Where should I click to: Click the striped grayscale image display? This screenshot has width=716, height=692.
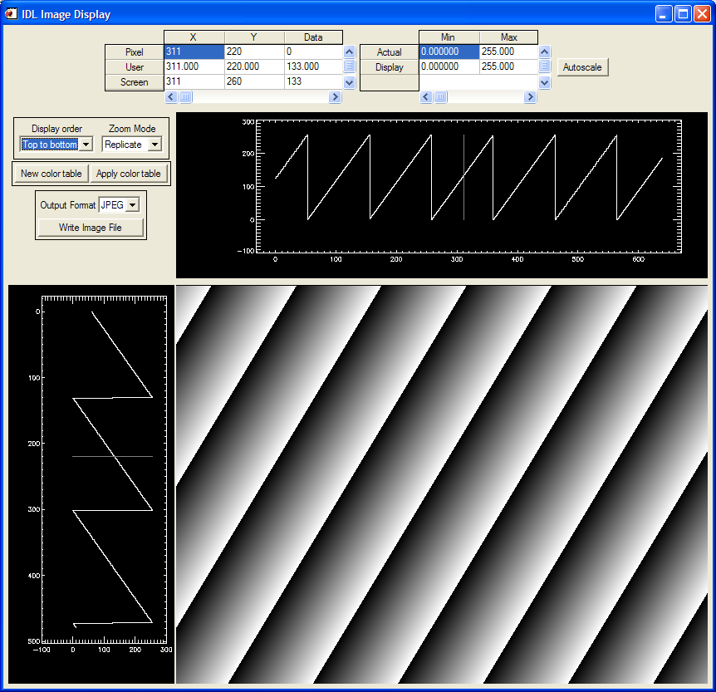pos(440,482)
